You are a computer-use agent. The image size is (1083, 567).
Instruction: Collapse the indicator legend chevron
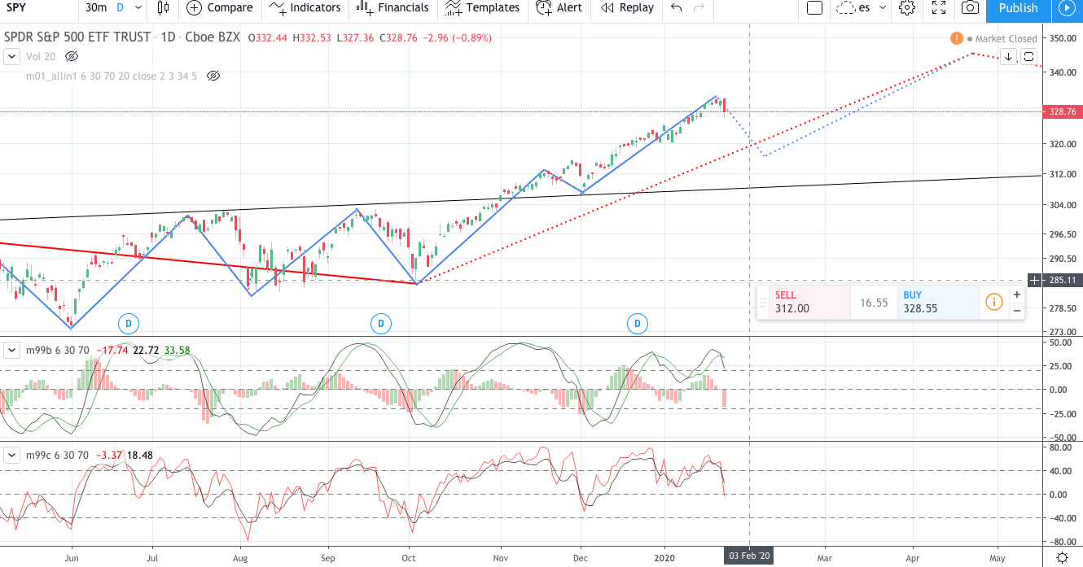click(x=11, y=56)
